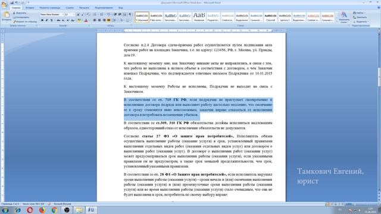
Task: Switch to the Вид tab
Action: click(x=120, y=8)
